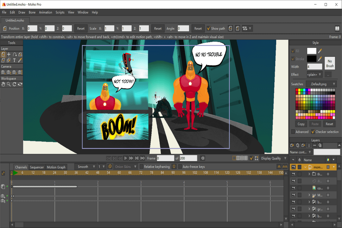
Task: Enable Relative keyframing checkbox
Action: [x=142, y=167]
